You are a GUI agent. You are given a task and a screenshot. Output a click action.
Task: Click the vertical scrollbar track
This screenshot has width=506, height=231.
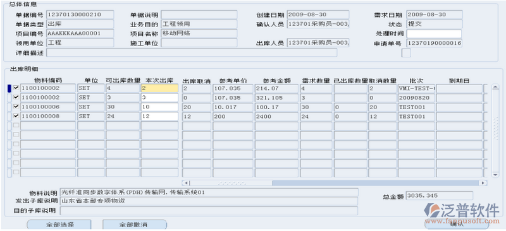495,131
